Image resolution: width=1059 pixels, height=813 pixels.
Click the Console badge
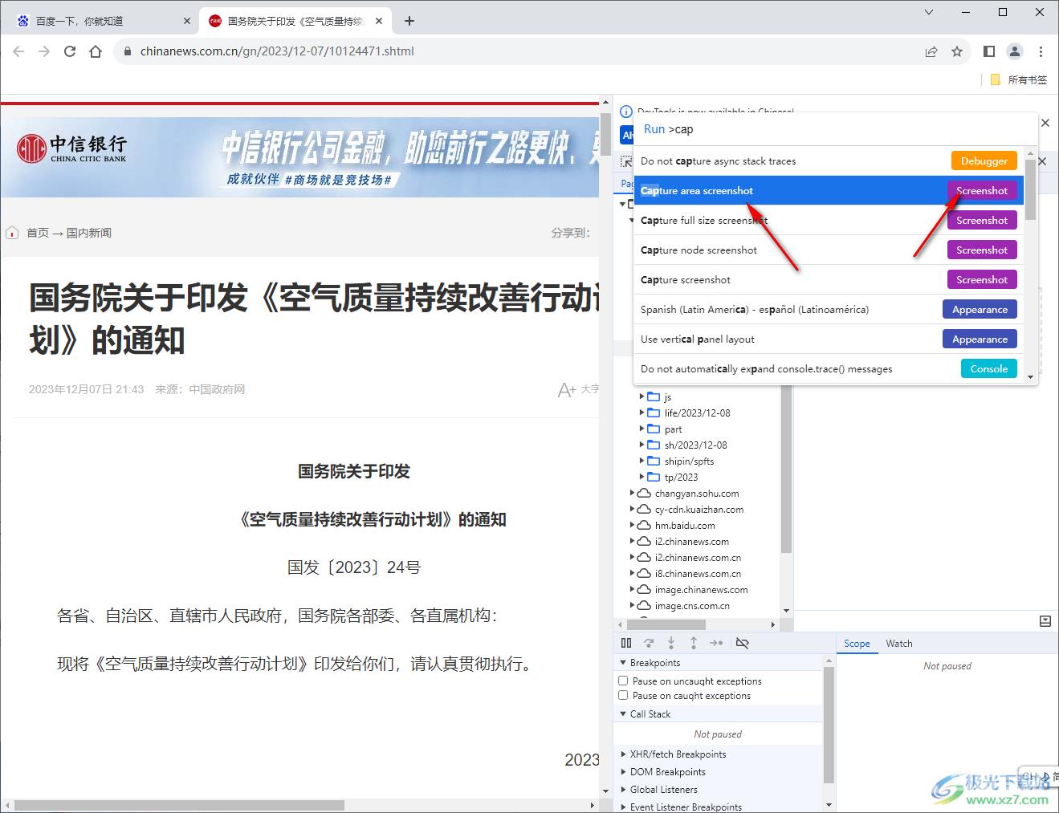tap(989, 368)
